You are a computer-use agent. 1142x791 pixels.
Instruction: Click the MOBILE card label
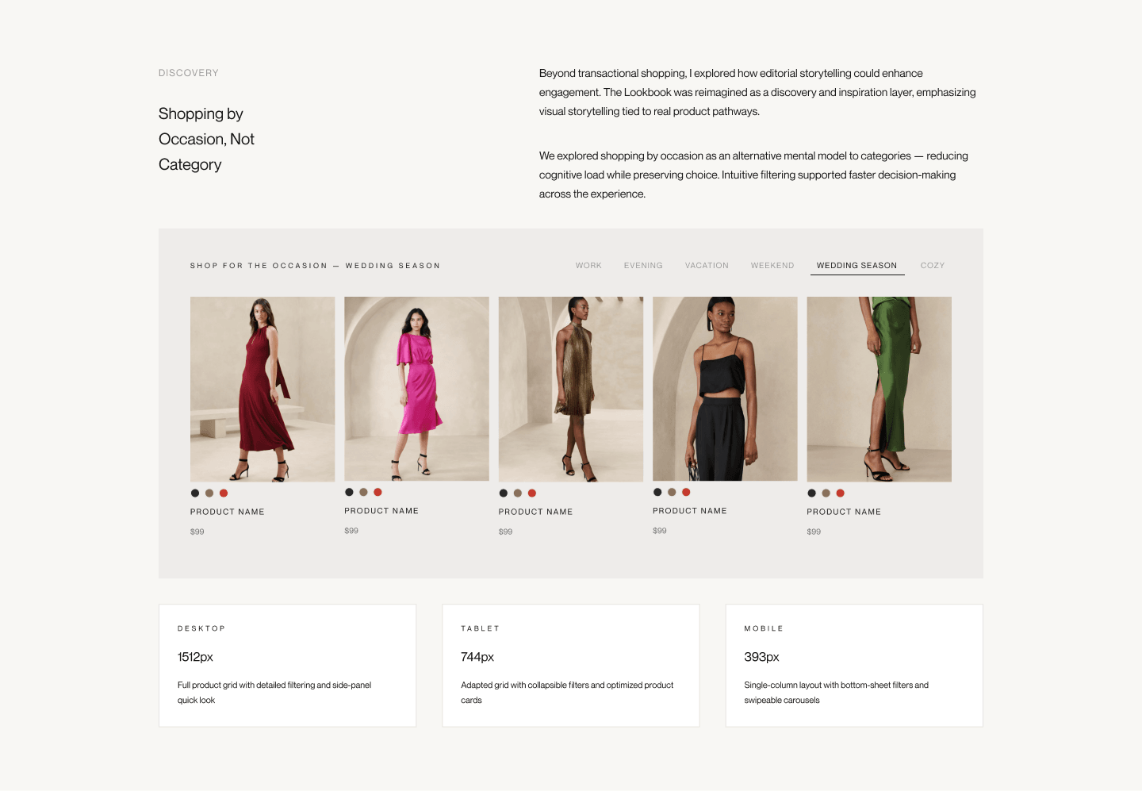[764, 628]
